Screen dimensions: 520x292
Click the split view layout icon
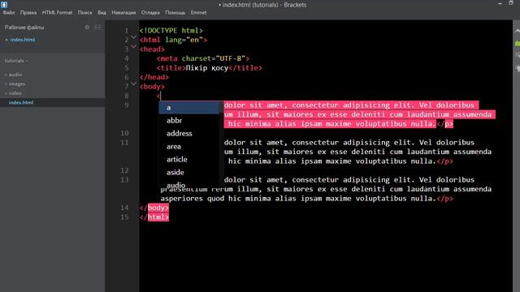point(97,27)
